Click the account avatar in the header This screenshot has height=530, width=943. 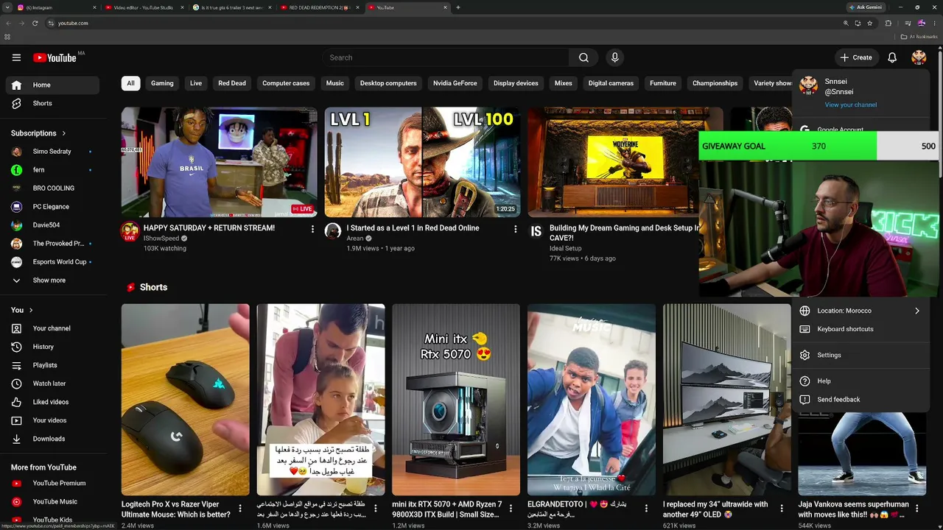coord(919,57)
